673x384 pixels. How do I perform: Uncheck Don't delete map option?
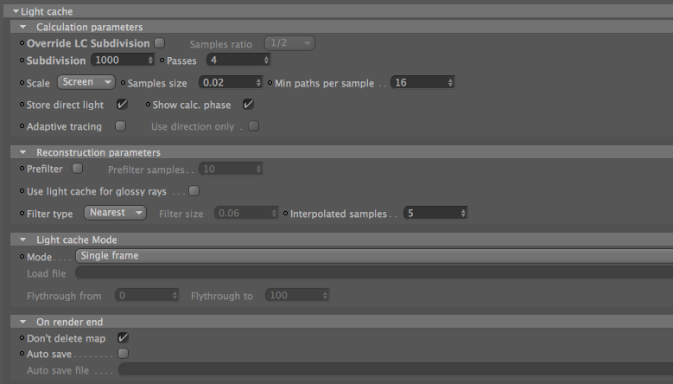click(x=123, y=337)
